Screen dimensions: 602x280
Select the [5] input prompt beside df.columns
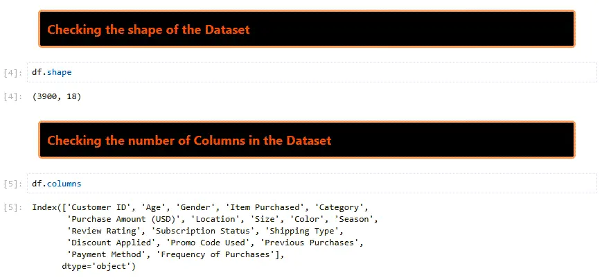pyautogui.click(x=13, y=184)
